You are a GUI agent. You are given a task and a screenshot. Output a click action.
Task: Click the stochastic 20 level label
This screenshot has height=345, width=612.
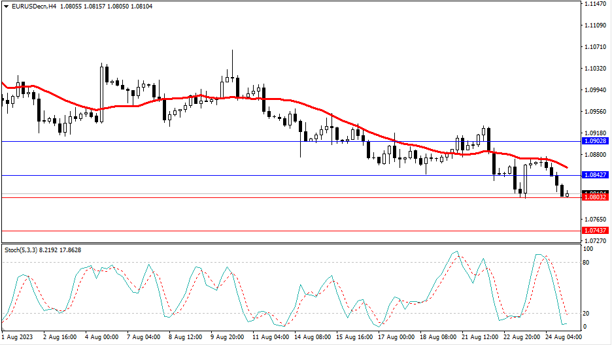586,313
